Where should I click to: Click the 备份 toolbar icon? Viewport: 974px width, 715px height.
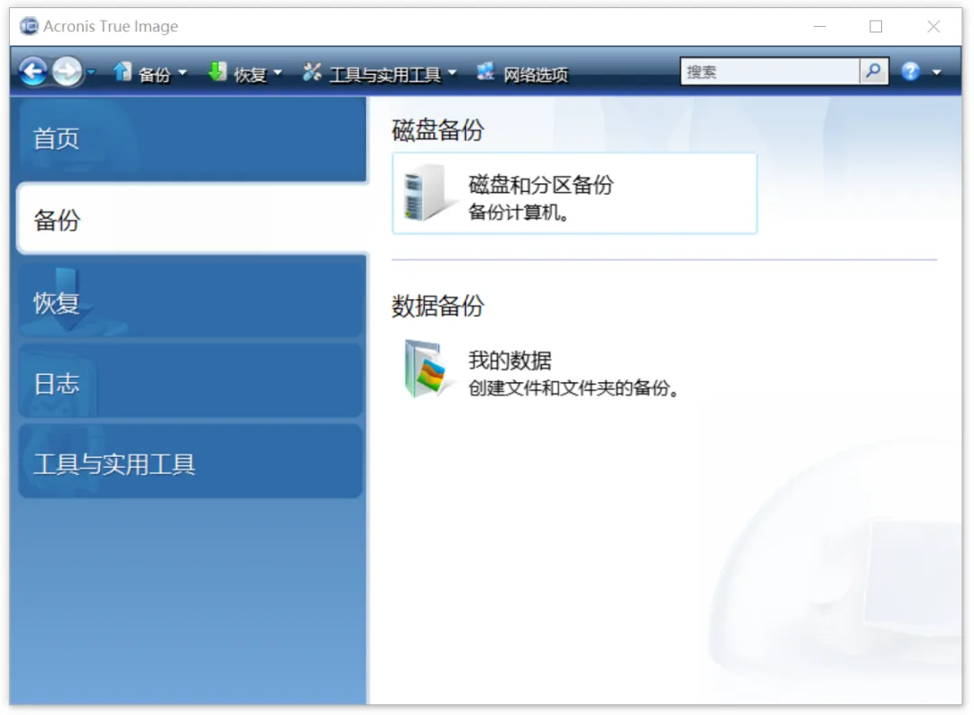pyautogui.click(x=123, y=72)
